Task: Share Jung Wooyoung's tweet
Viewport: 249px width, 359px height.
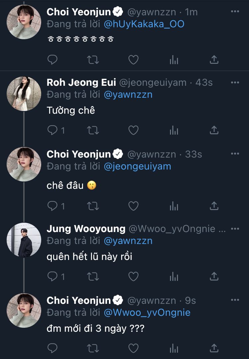Action: point(214,276)
